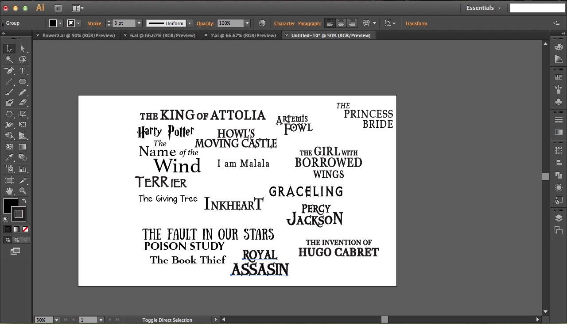The image size is (567, 324).
Task: Select the Pen tool
Action: pyautogui.click(x=9, y=71)
